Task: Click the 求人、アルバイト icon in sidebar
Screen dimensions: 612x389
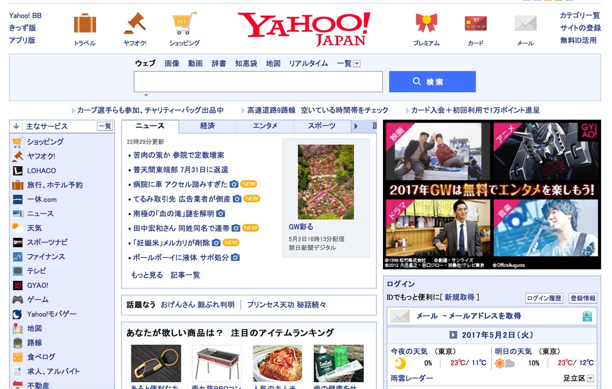Action: click(18, 371)
